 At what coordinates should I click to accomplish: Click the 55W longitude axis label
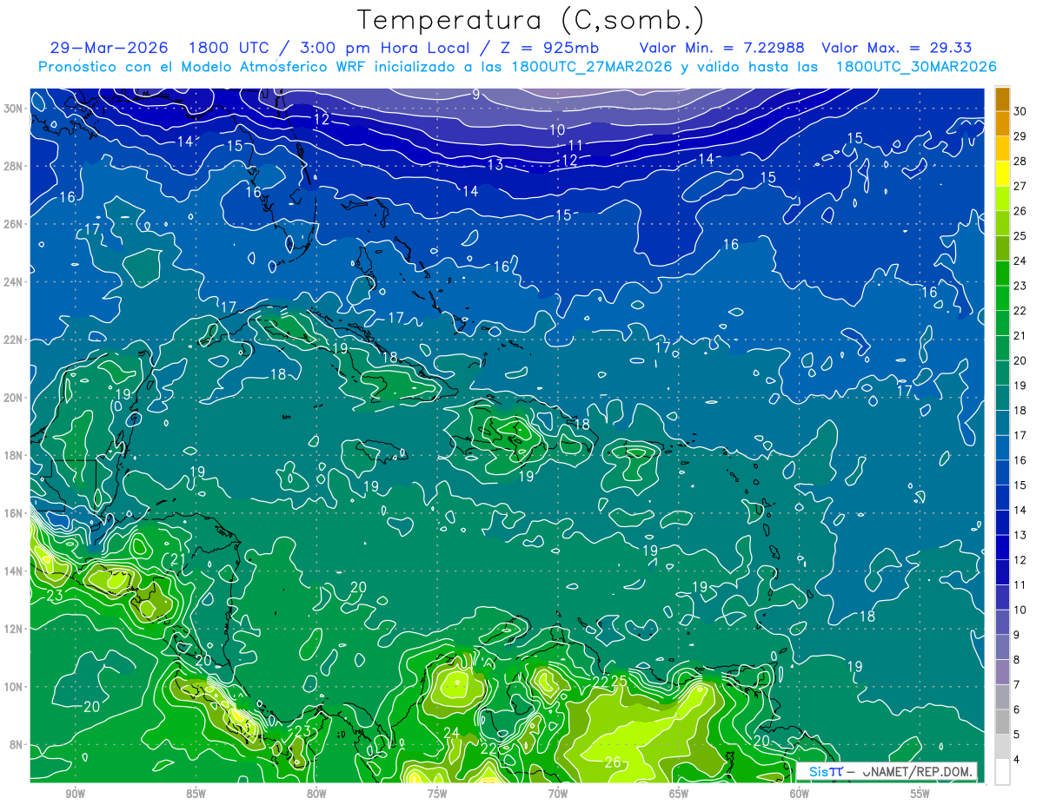pyautogui.click(x=920, y=794)
